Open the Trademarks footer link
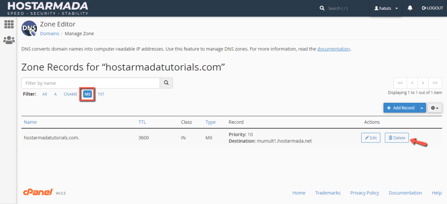The image size is (447, 204). coord(328,193)
